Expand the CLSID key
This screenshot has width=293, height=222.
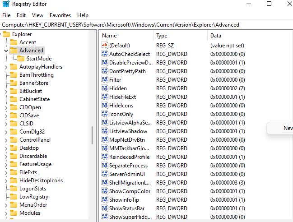(x=6, y=124)
